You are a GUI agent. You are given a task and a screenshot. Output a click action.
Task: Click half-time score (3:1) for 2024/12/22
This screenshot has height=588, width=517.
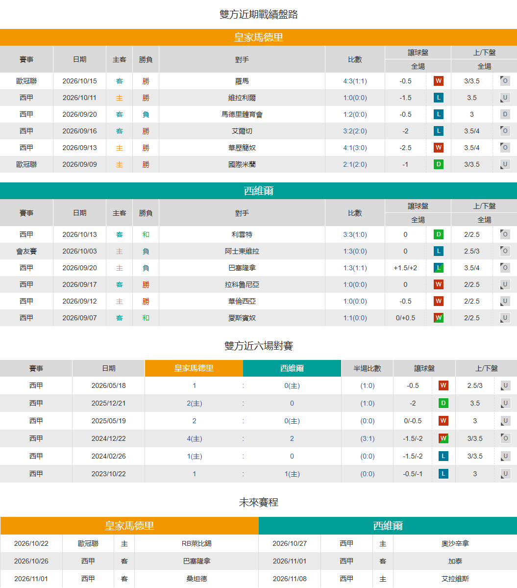pyautogui.click(x=367, y=438)
